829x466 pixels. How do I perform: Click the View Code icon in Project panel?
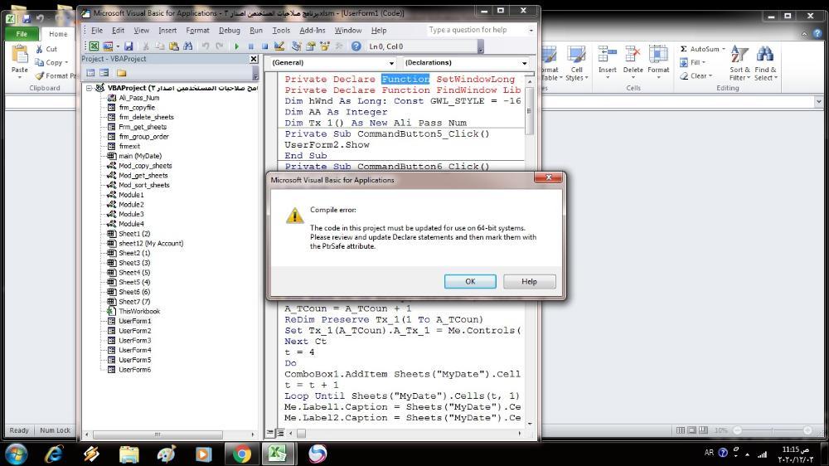coord(90,73)
